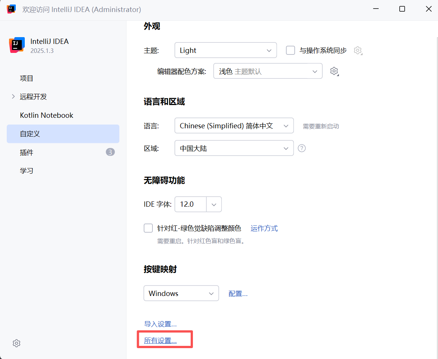Minimize the IntelliJ IDEA welcome window
438x359 pixels.
376,9
